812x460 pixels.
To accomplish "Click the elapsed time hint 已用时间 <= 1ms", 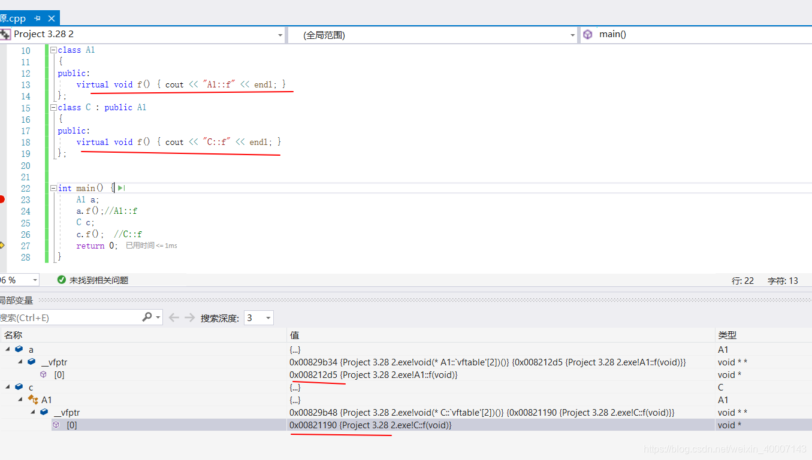I will pos(151,246).
